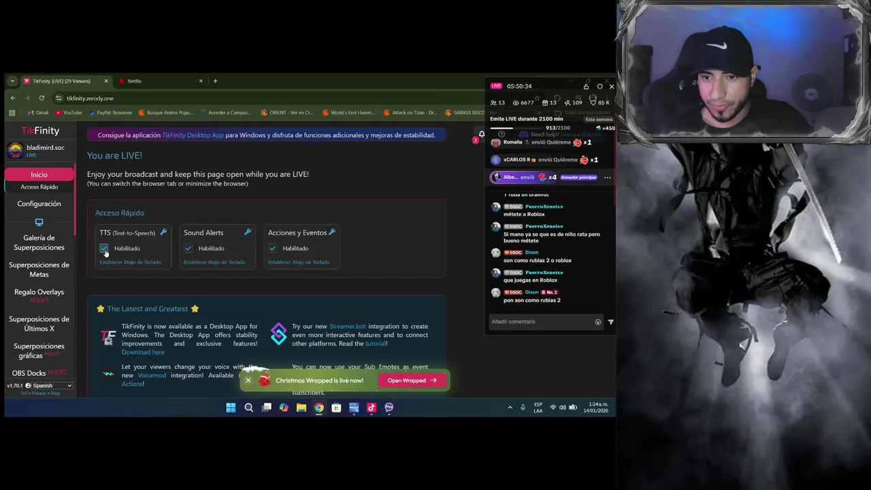This screenshot has height=490, width=871.
Task: Click Establecer Atajo de Teclado under Sound Alerts
Action: [x=214, y=262]
